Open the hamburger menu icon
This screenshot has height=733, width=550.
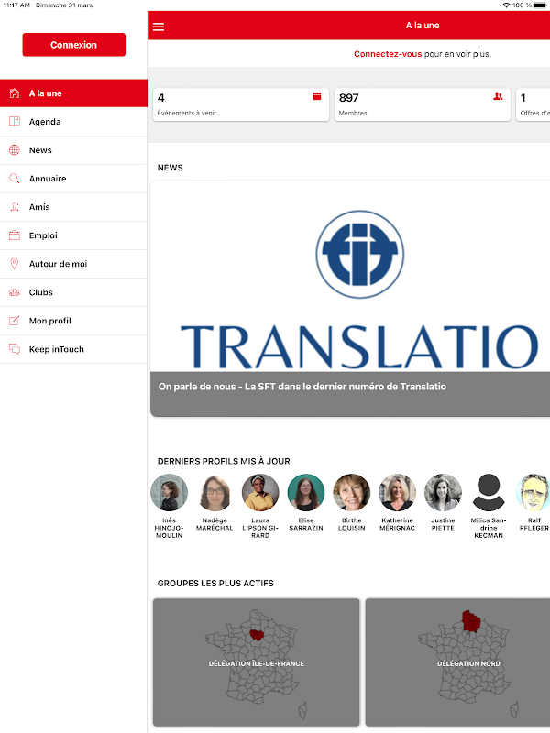click(x=159, y=27)
